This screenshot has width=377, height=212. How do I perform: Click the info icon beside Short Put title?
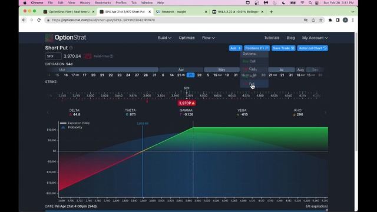click(x=71, y=48)
